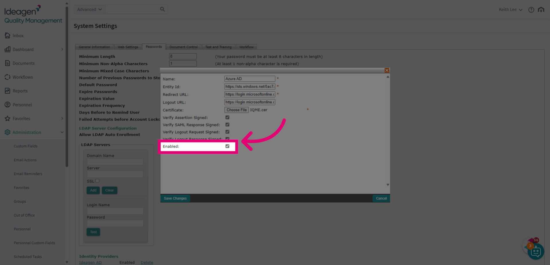The image size is (550, 265).
Task: Enable SSL for the LDAP server
Action: 97,181
